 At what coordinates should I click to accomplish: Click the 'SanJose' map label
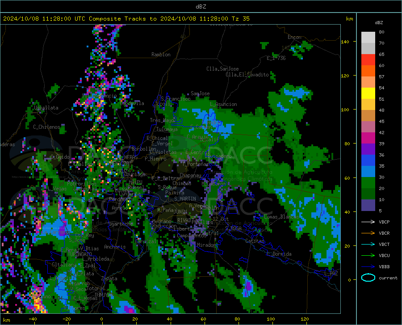200,93
